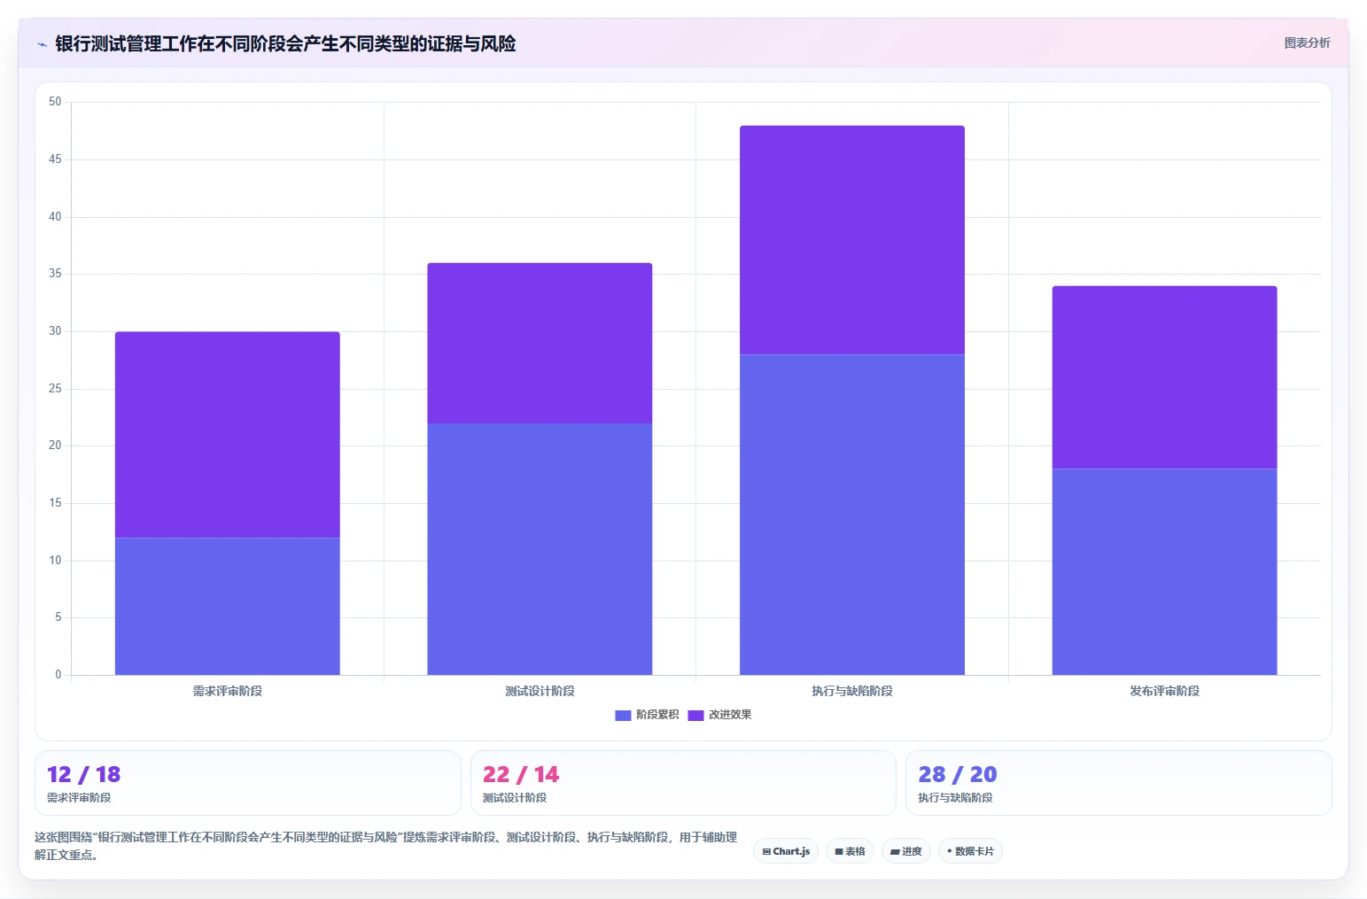The width and height of the screenshot is (1367, 899).
Task: Click the purple 测试设计阶段 bar segment
Action: pyautogui.click(x=540, y=343)
